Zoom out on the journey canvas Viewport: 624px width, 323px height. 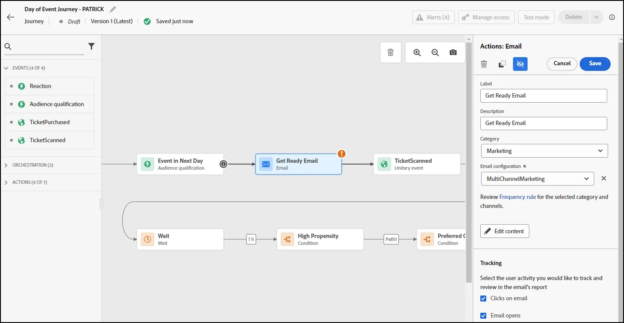tap(435, 52)
